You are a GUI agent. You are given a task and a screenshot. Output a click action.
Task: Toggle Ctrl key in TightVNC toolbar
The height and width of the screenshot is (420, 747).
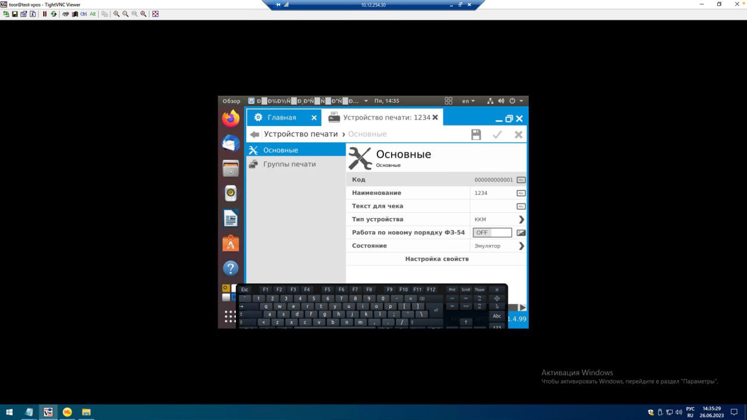point(83,14)
